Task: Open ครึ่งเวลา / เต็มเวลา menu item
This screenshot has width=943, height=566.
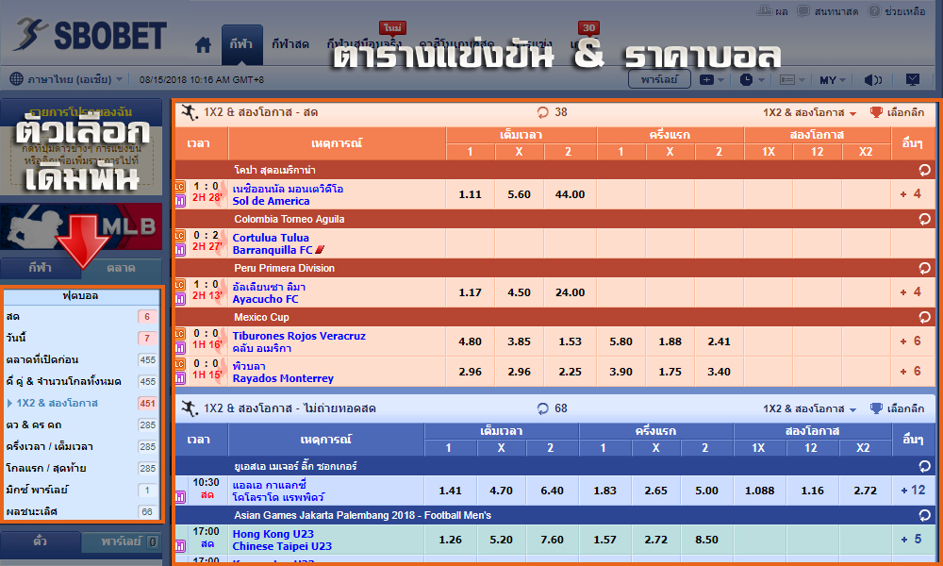Action: point(80,446)
